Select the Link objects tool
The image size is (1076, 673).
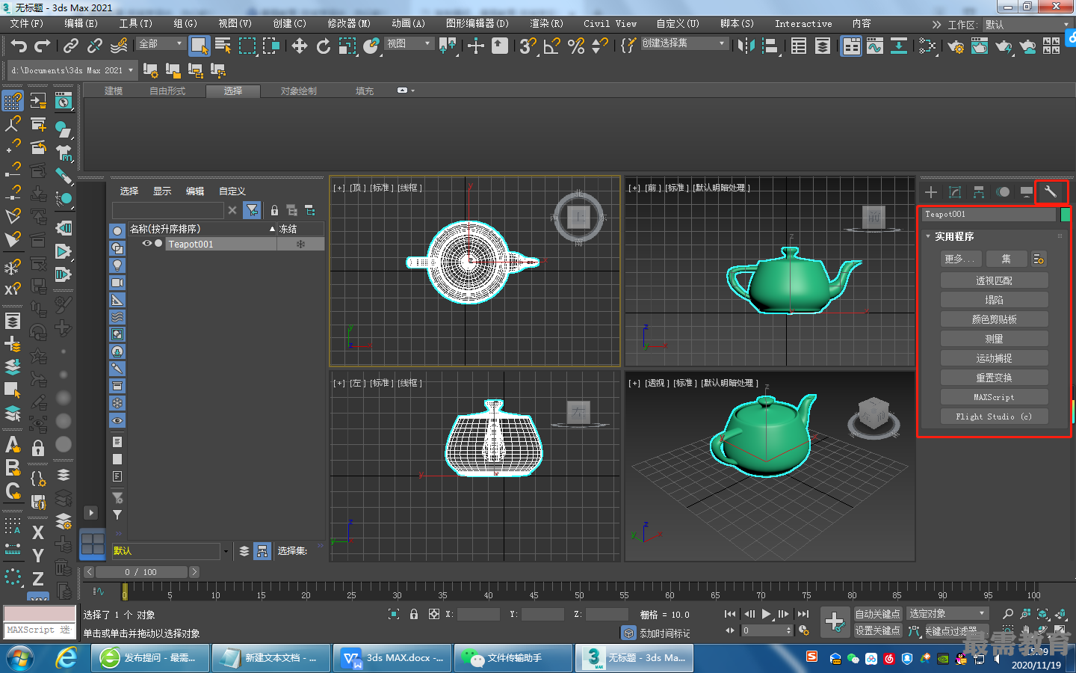click(x=71, y=46)
